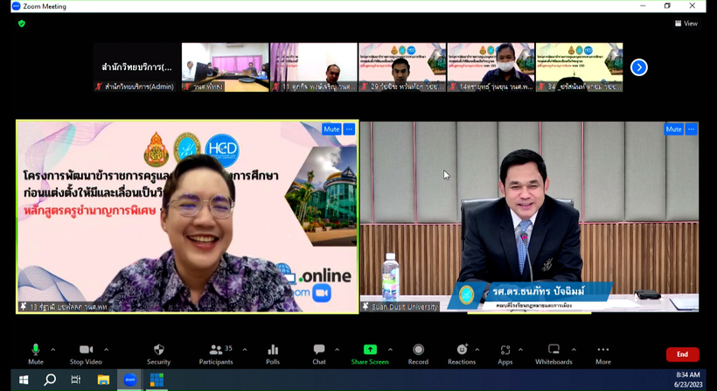This screenshot has height=391, width=717.
Task: Expand the arrow beside Share Screen
Action: [x=390, y=350]
